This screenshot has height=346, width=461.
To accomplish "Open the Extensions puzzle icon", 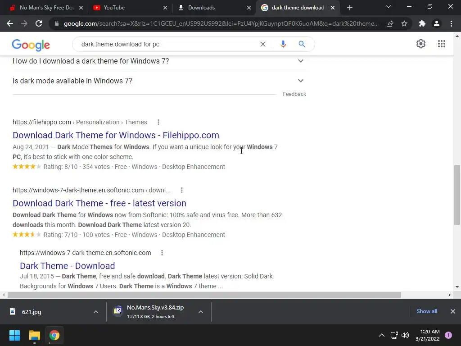I will pos(422,23).
